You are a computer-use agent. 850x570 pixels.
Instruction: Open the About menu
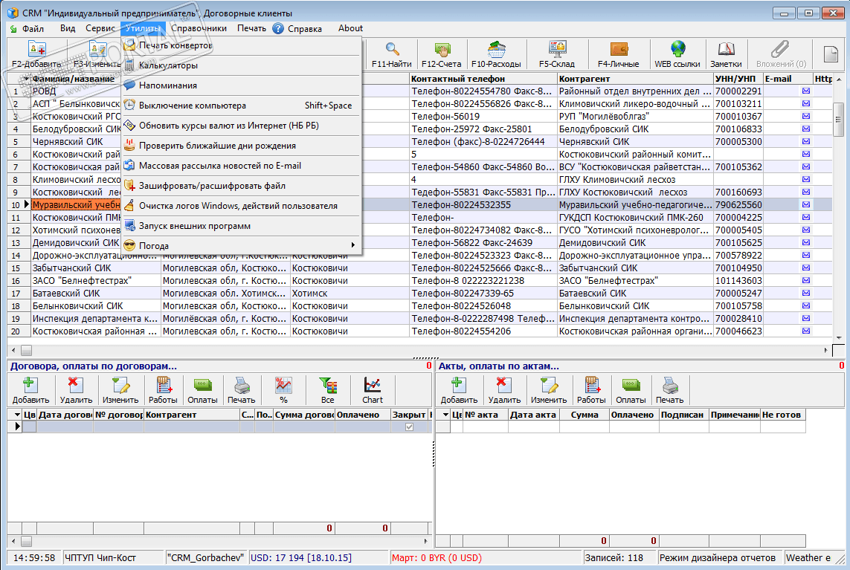pyautogui.click(x=350, y=28)
